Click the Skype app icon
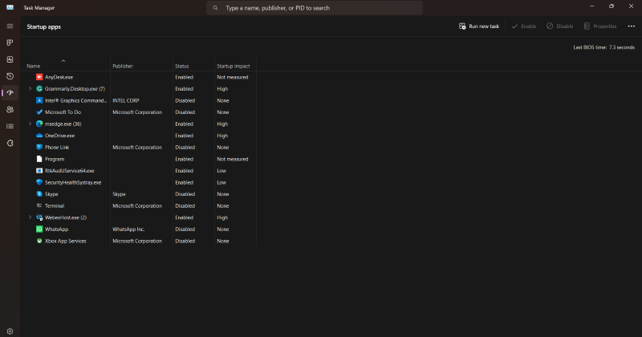The image size is (642, 337). pyautogui.click(x=39, y=194)
